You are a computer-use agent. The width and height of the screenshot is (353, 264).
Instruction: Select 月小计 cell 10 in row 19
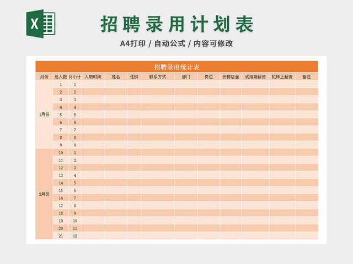point(75,221)
